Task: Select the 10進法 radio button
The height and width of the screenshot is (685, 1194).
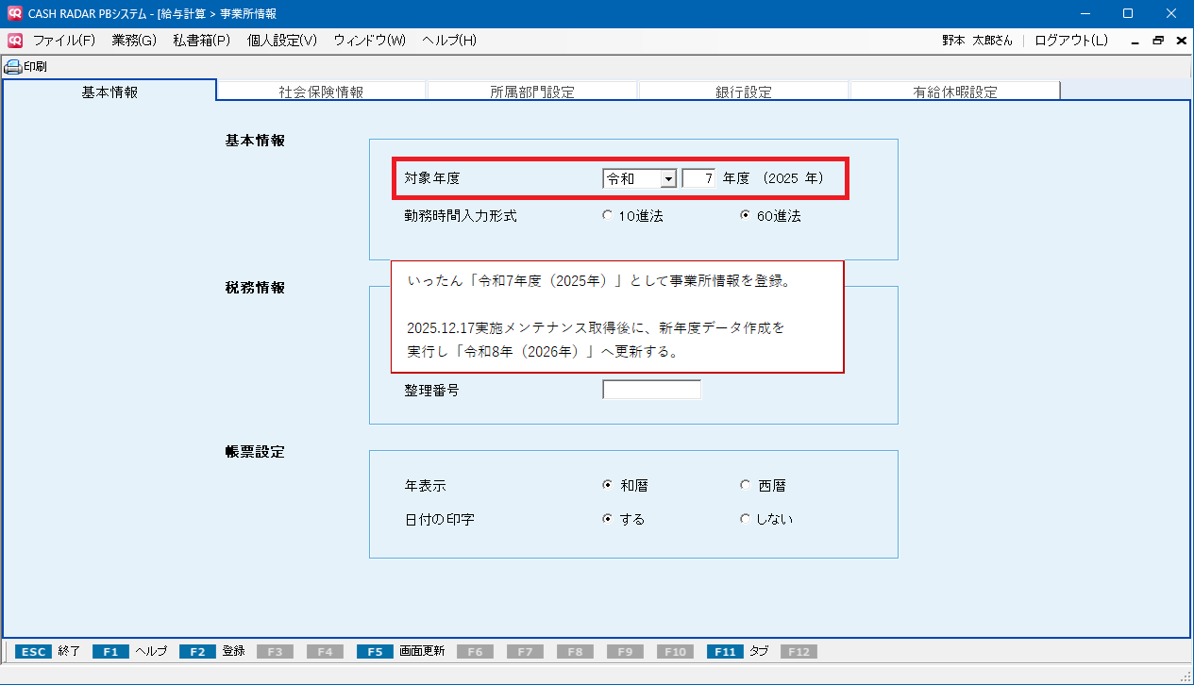Action: click(x=607, y=216)
